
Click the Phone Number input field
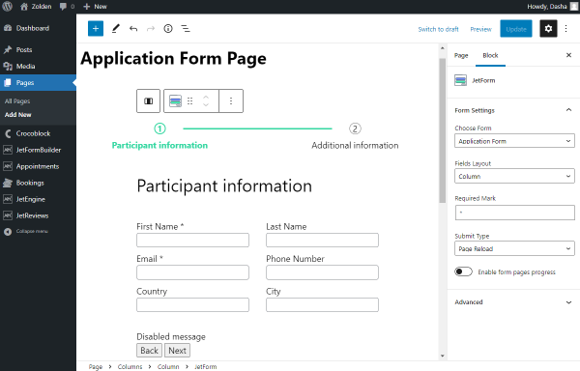coord(322,272)
